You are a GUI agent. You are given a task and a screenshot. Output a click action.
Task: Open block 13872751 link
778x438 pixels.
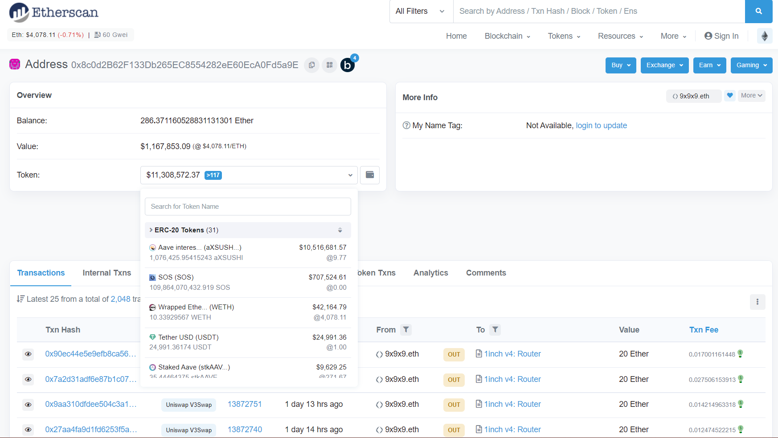click(245, 404)
